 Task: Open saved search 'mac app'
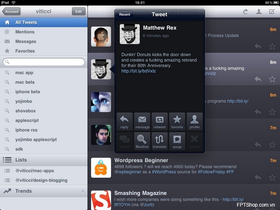pos(44,73)
